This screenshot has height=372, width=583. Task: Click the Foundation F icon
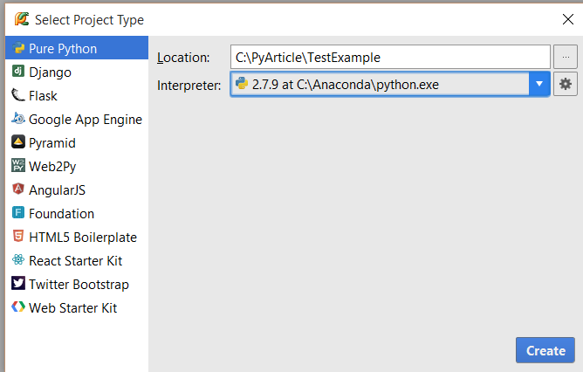click(18, 212)
